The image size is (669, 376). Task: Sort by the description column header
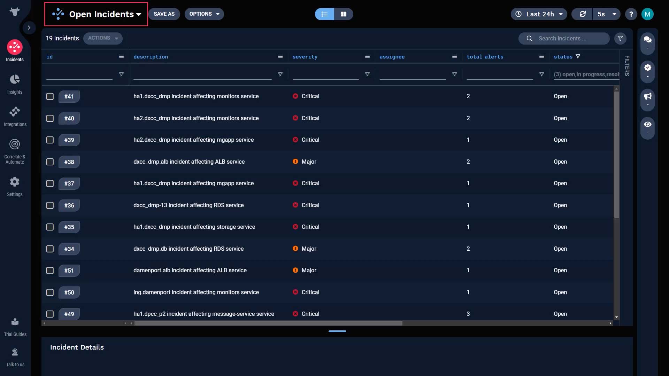click(x=151, y=56)
